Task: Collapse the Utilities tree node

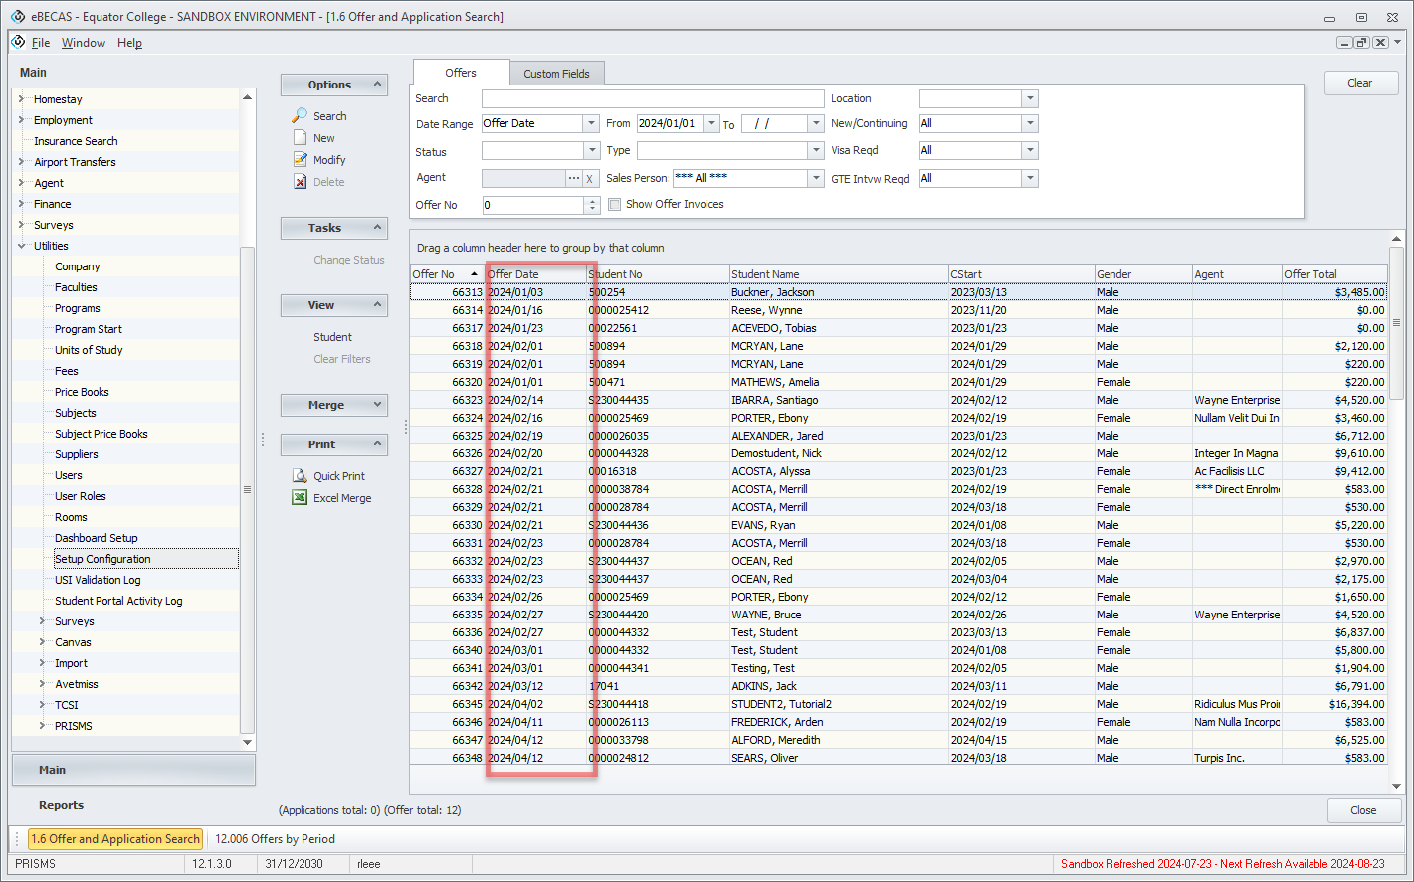Action: pyautogui.click(x=22, y=246)
